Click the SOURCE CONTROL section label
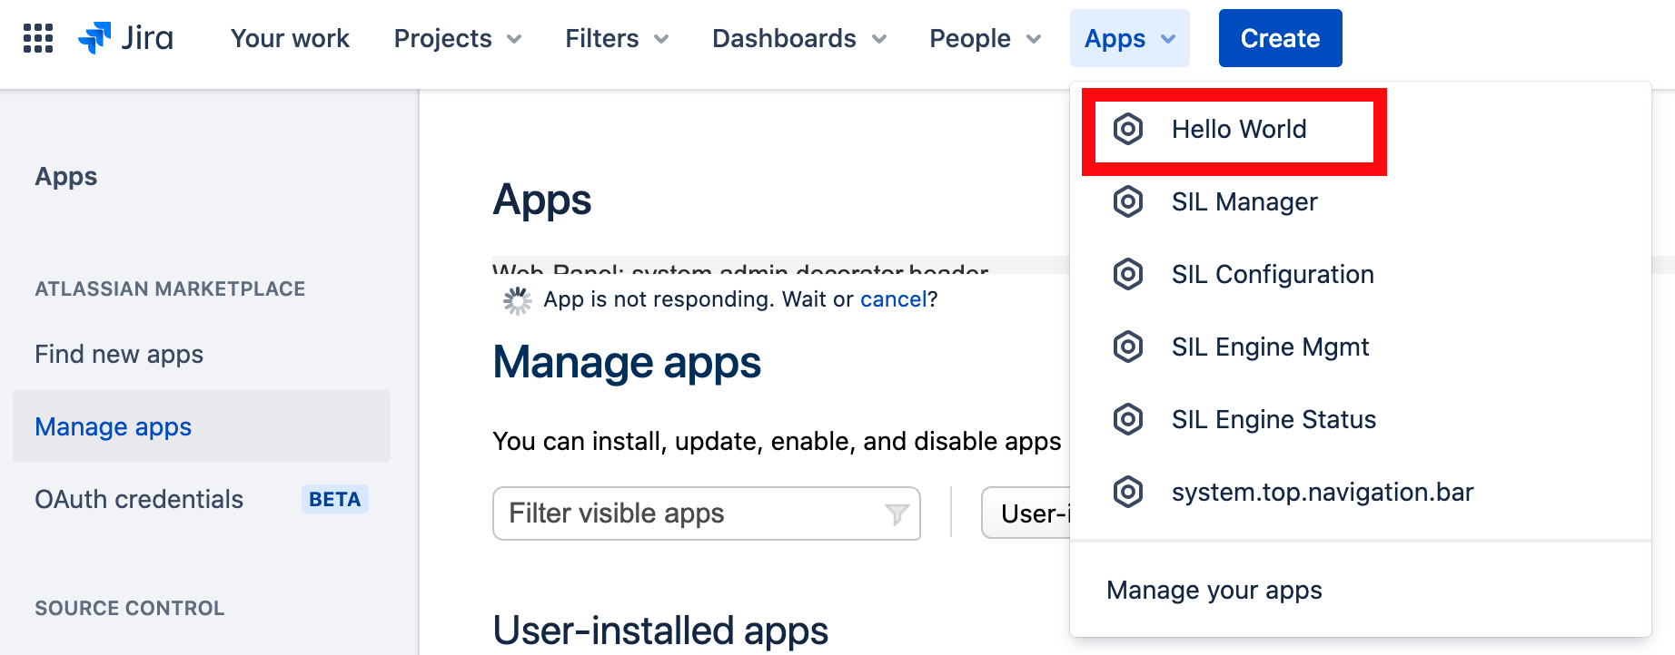Image resolution: width=1675 pixels, height=655 pixels. click(130, 608)
